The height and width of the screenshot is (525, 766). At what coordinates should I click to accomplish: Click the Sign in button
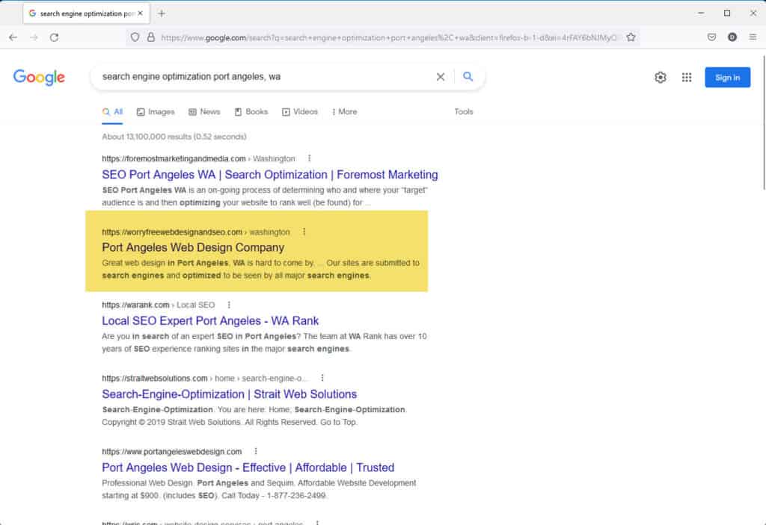click(727, 78)
